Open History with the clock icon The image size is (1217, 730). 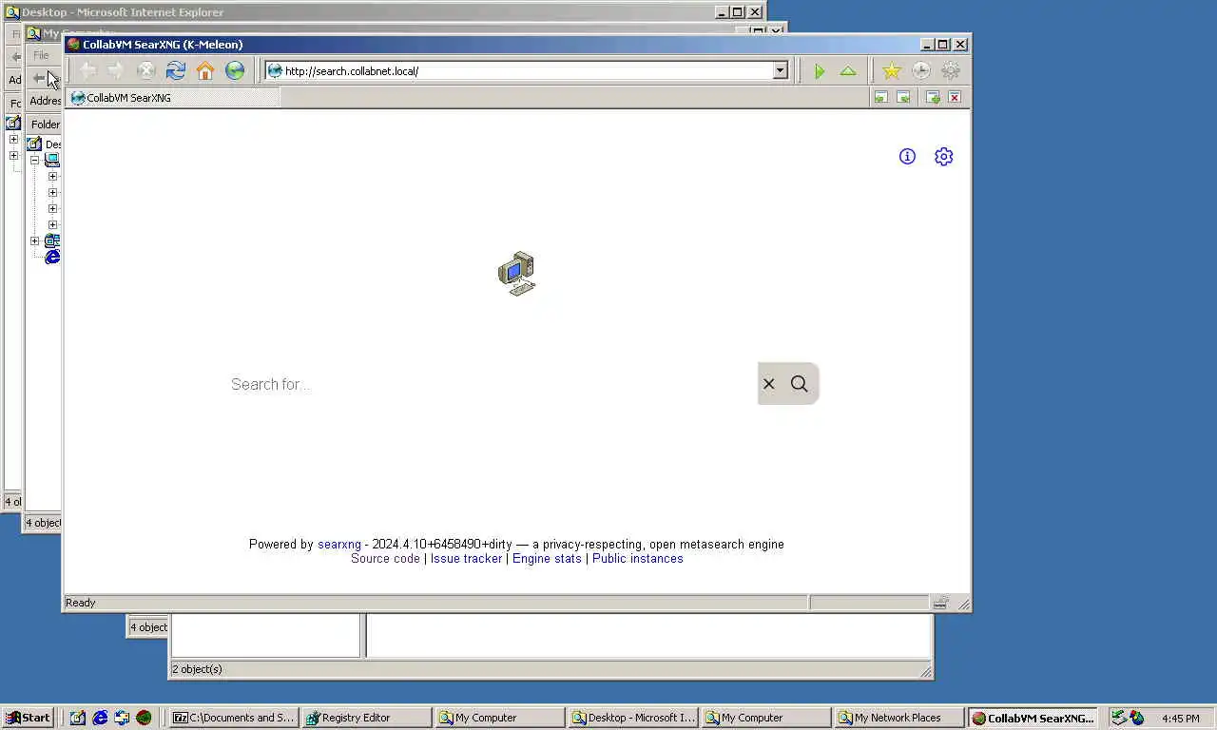920,70
